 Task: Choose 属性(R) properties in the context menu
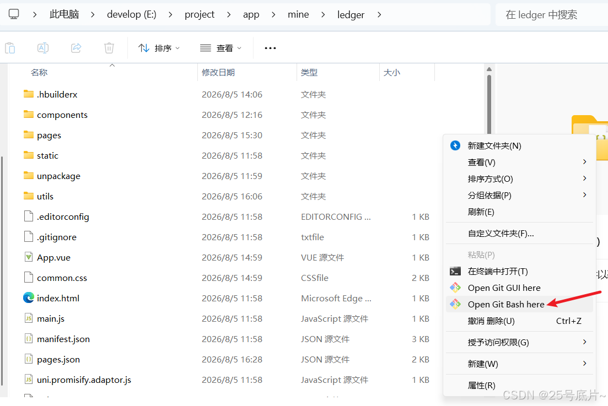click(520, 386)
